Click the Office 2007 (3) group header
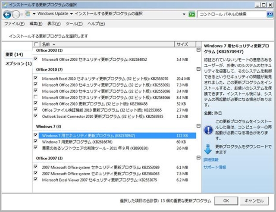 pyautogui.click(x=49, y=158)
